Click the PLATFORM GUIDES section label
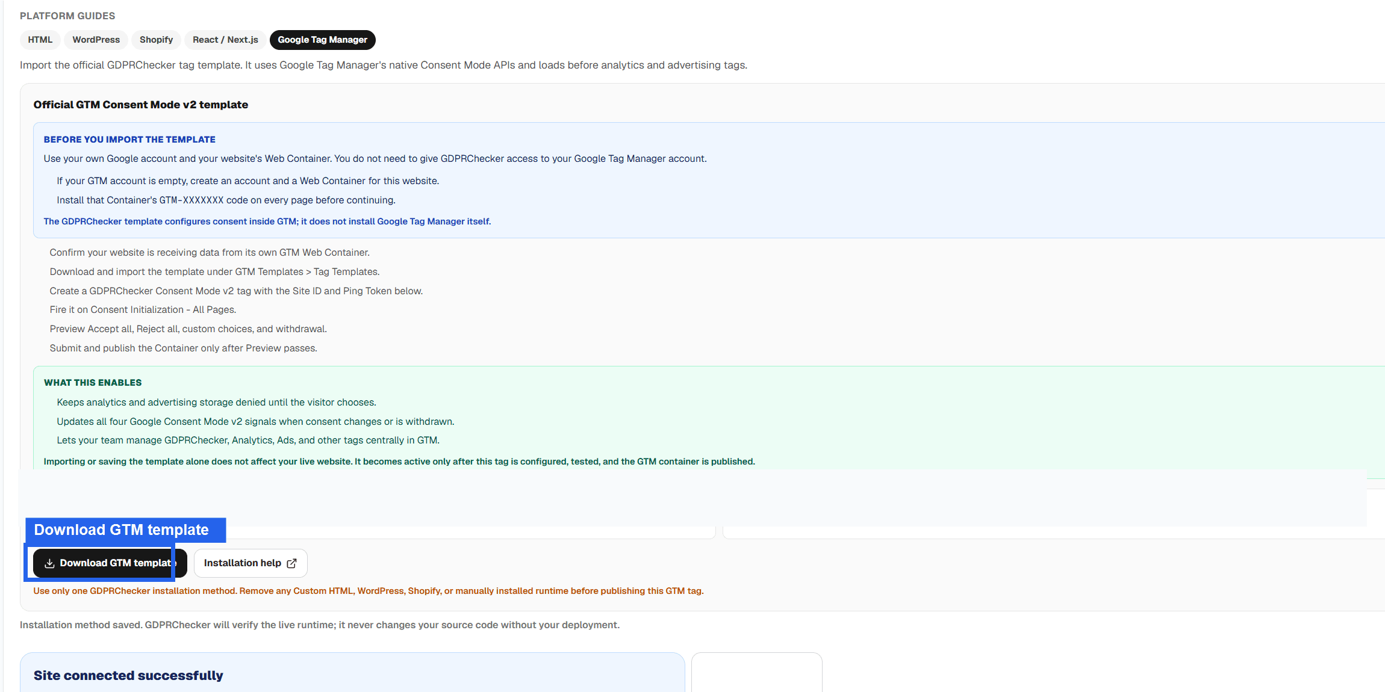 click(x=67, y=16)
